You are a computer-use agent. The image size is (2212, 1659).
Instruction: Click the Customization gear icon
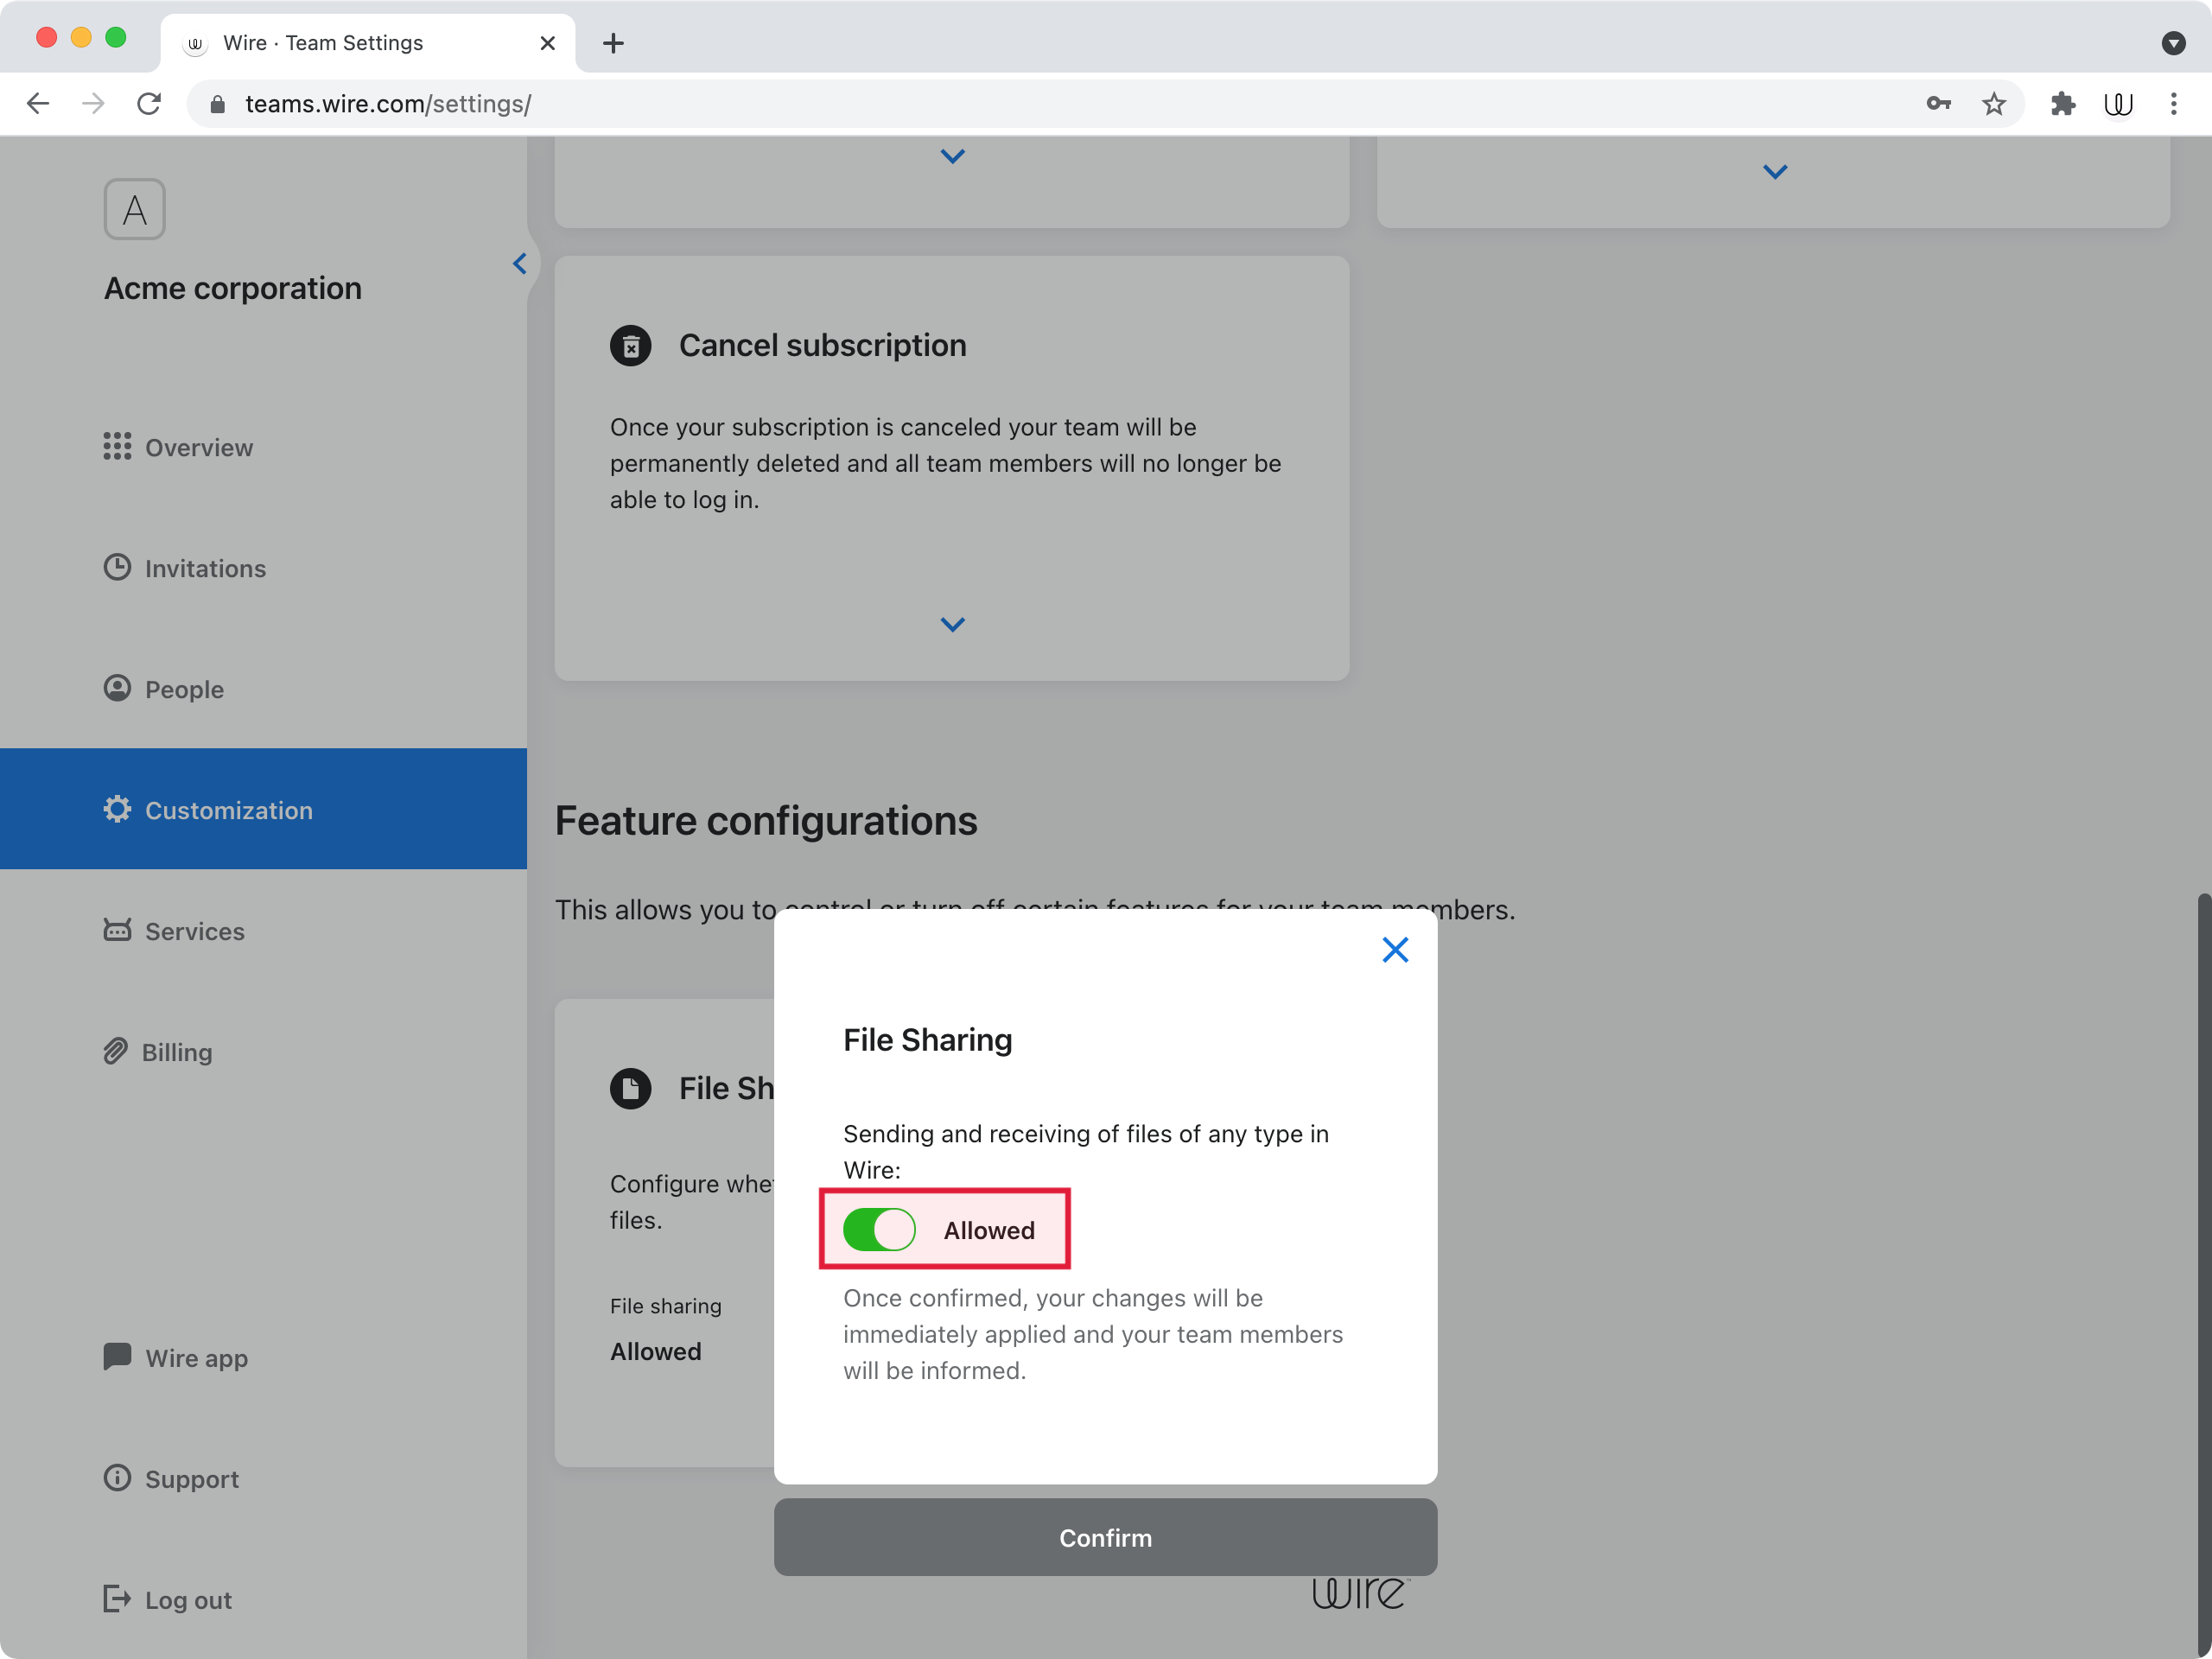tap(117, 809)
